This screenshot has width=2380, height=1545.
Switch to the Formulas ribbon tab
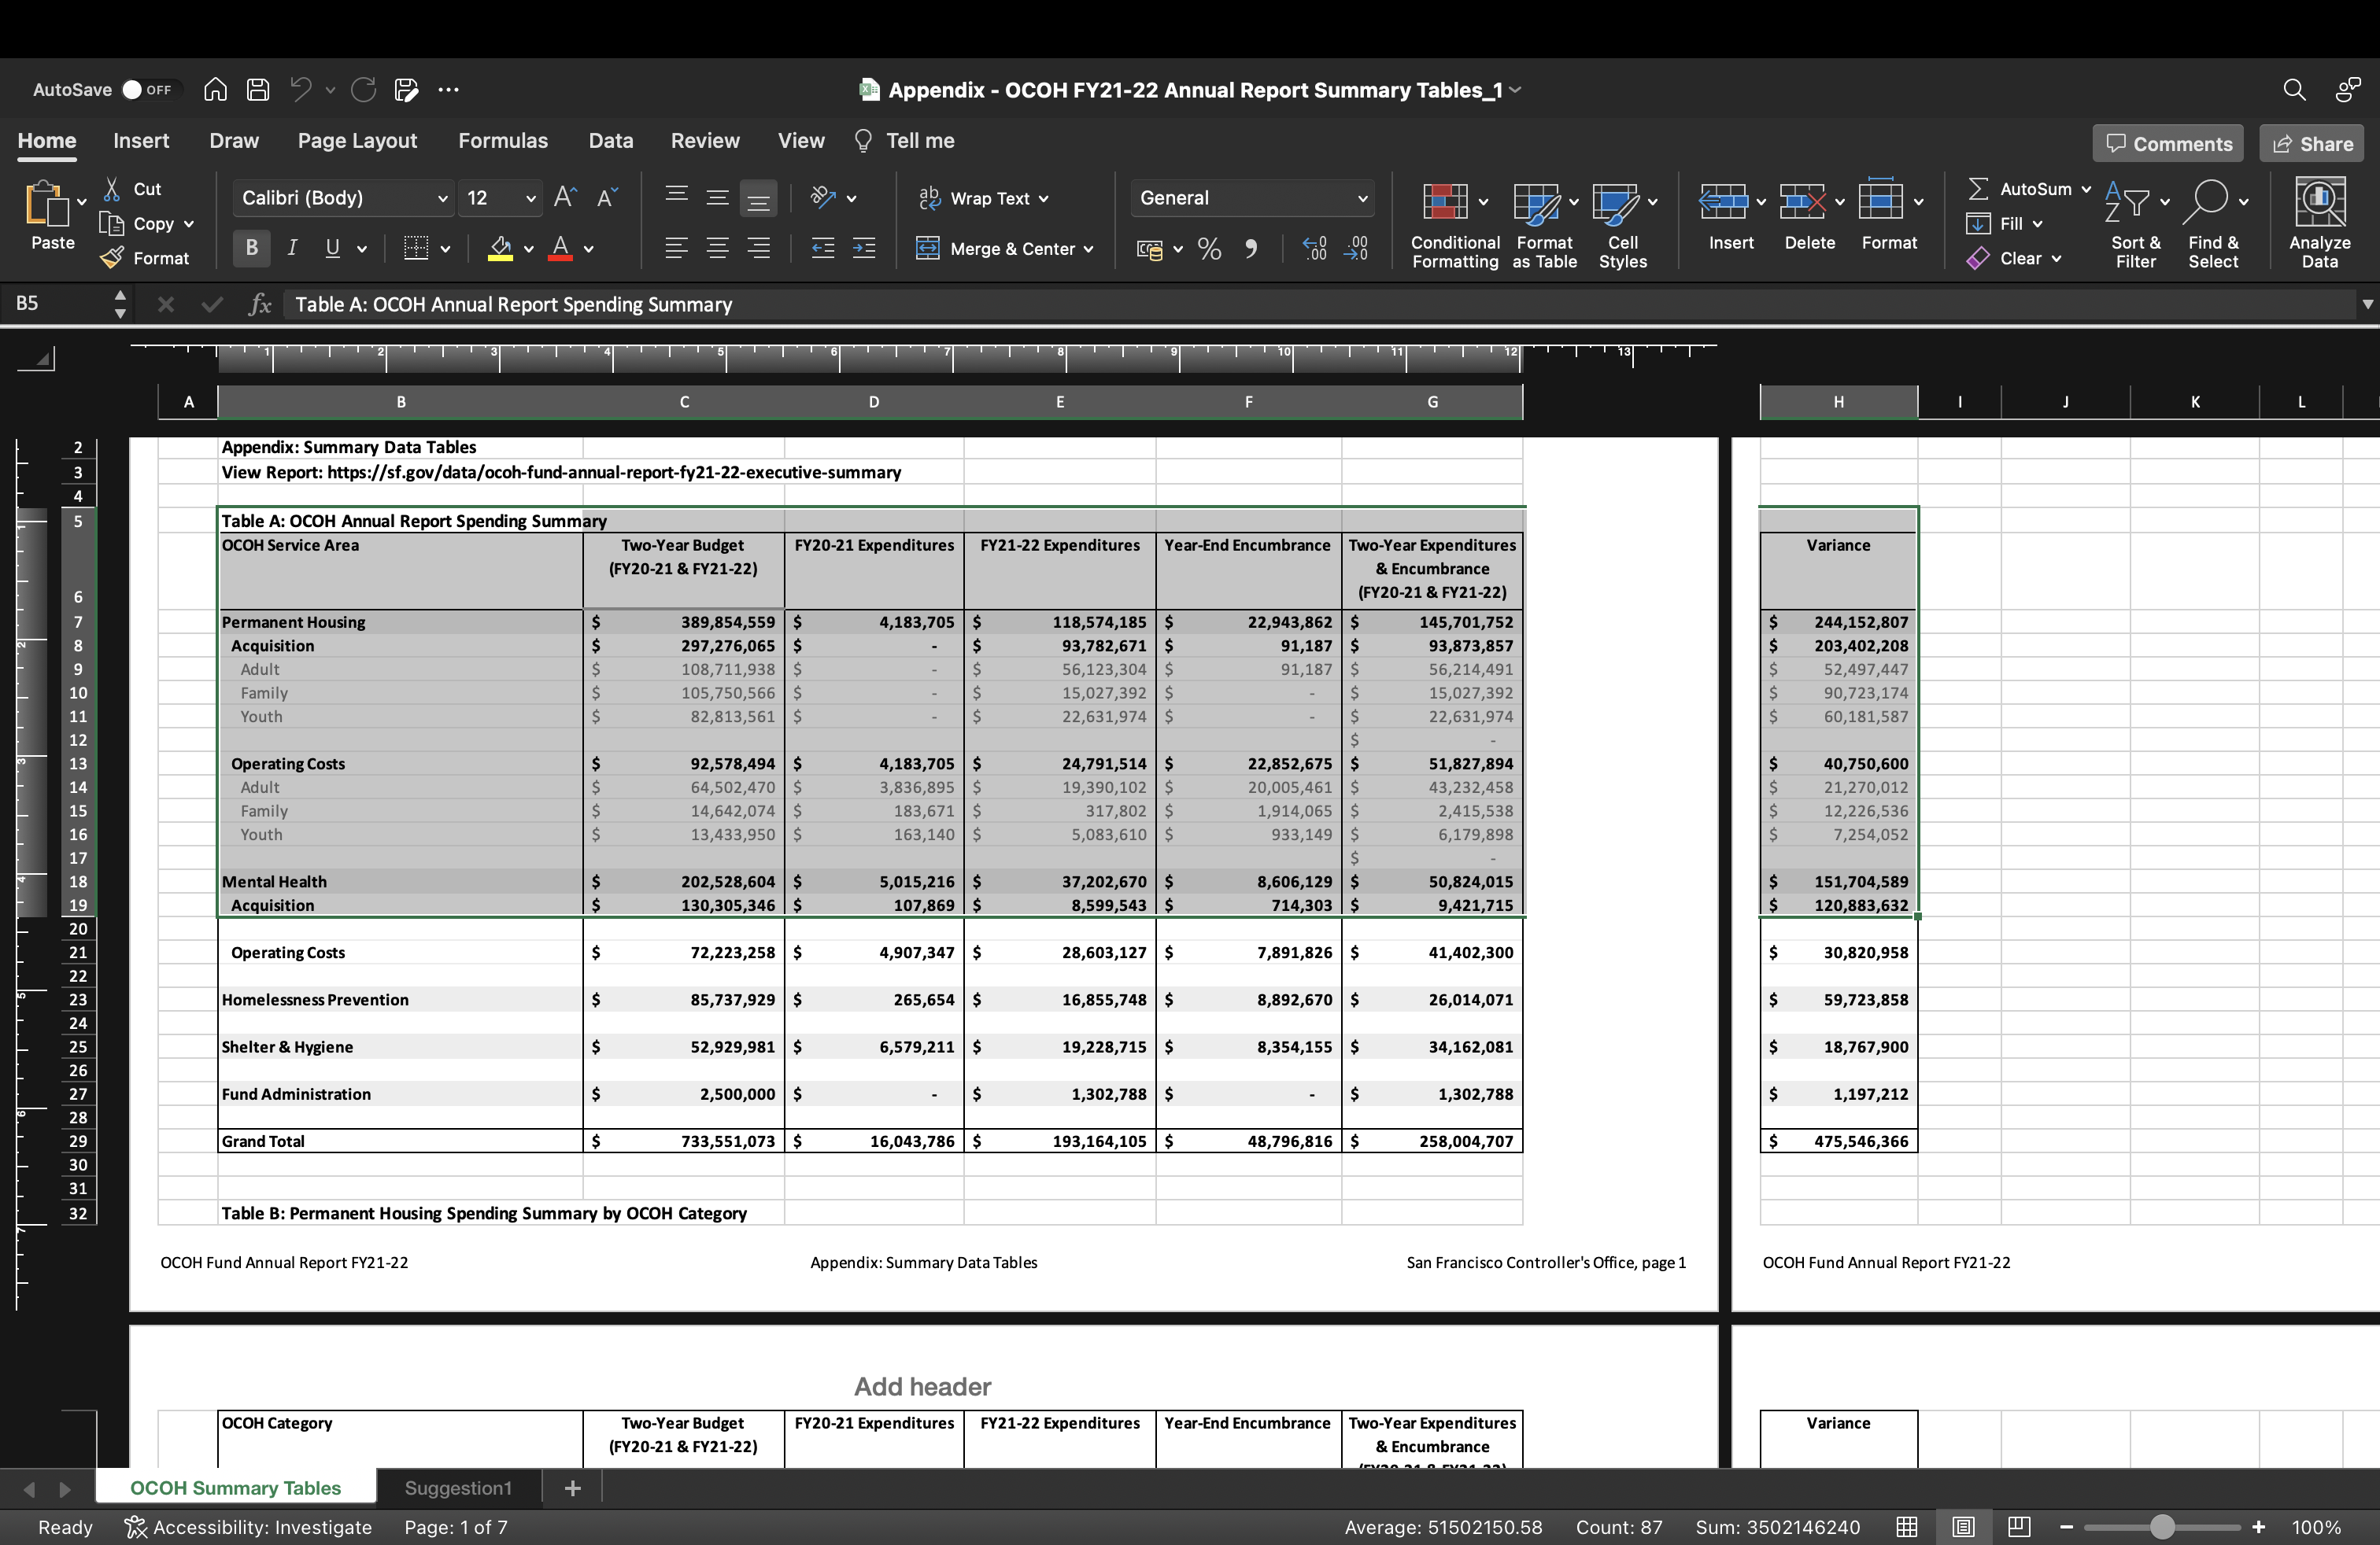(x=503, y=140)
